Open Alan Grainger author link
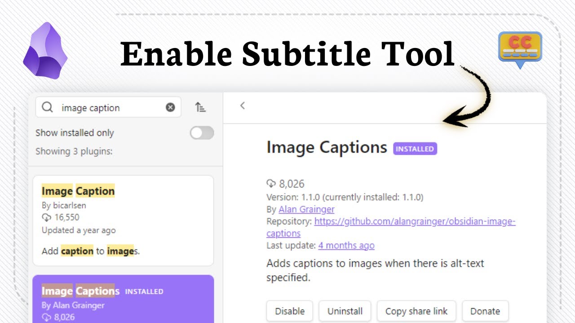Screen dimensions: 575x323 306,209
